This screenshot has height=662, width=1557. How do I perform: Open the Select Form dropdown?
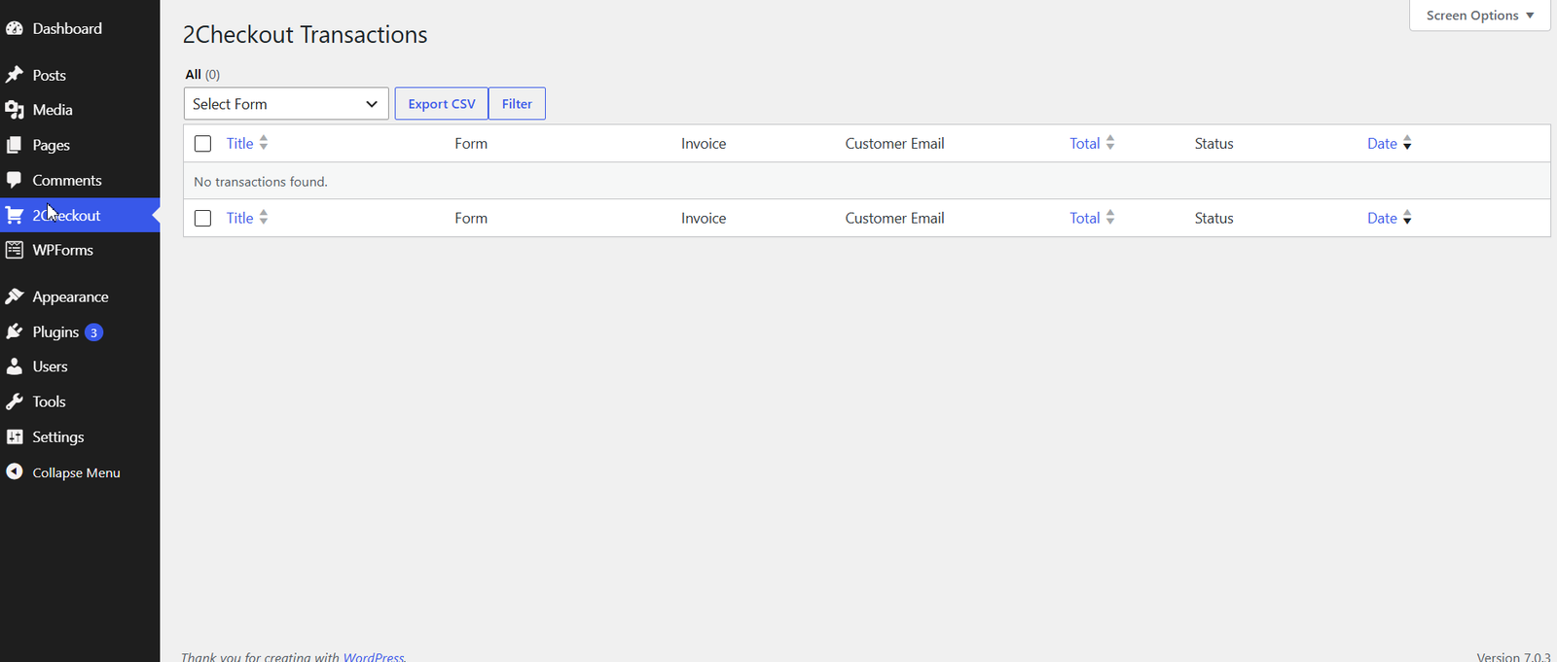[x=286, y=104]
